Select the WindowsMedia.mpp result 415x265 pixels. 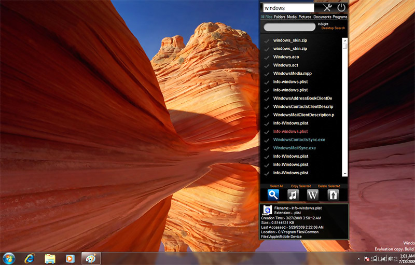point(293,74)
